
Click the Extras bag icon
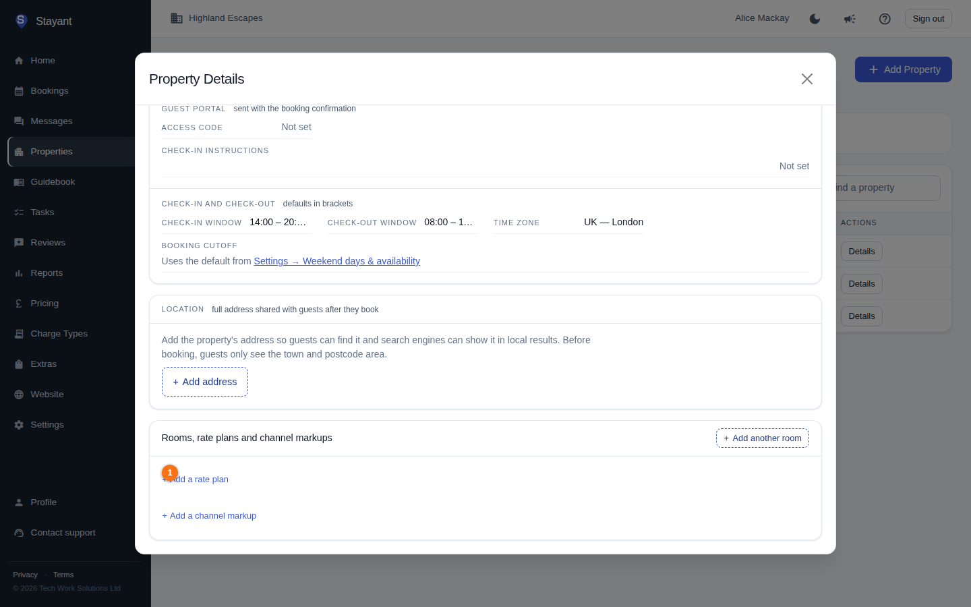(x=19, y=364)
